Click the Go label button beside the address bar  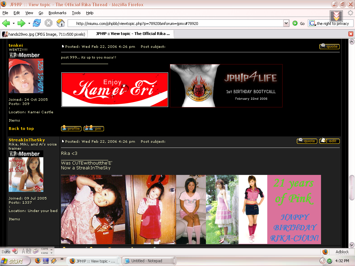pyautogui.click(x=302, y=24)
